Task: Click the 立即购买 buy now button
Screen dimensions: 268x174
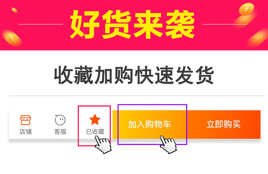Action: [x=224, y=125]
